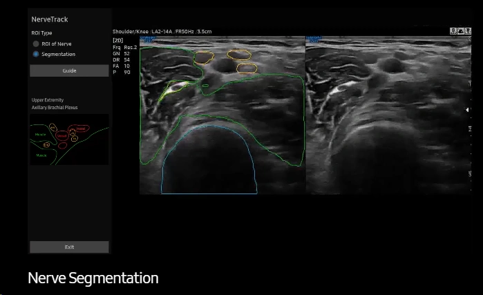Click the "NerveTrack" panel title

click(50, 19)
